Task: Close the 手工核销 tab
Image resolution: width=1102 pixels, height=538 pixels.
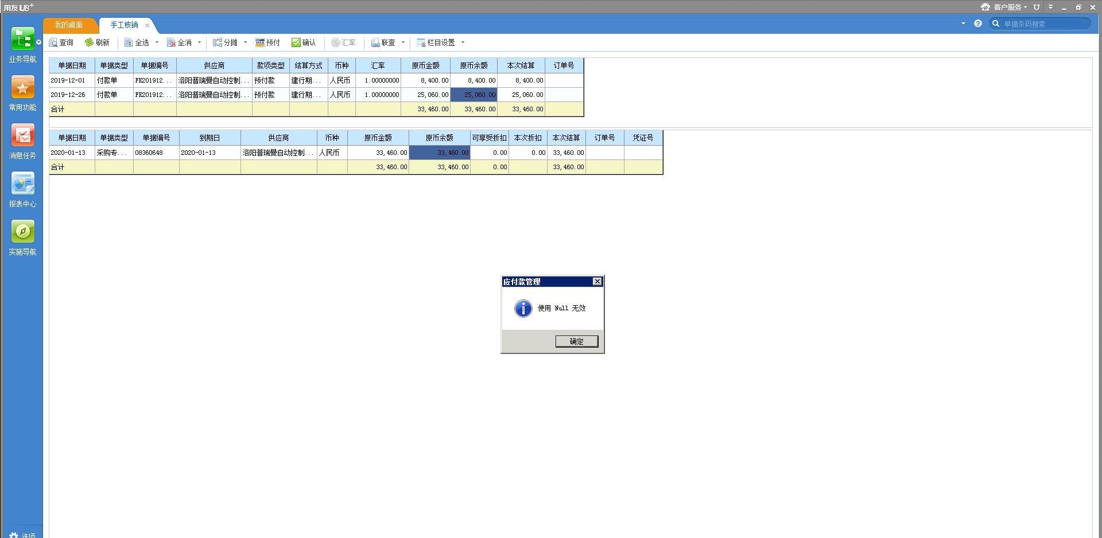Action: 147,25
